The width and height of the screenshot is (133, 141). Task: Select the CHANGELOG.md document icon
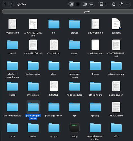(x=33, y=45)
